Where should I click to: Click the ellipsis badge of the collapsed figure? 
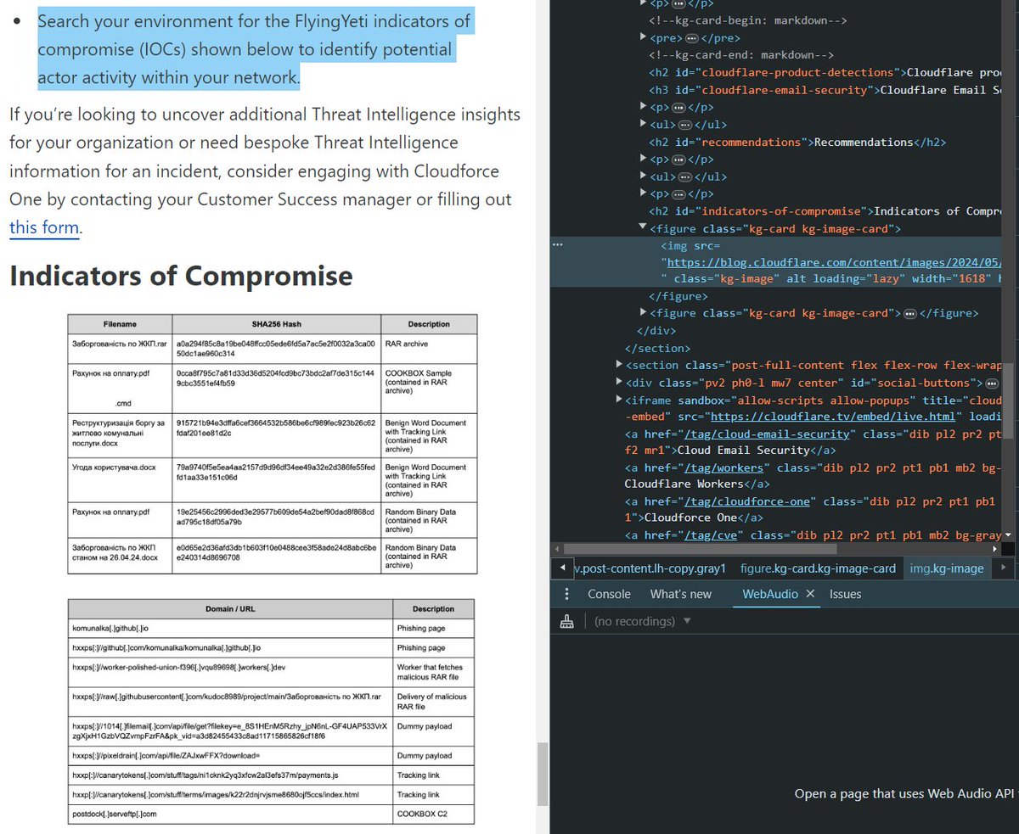[x=909, y=314]
